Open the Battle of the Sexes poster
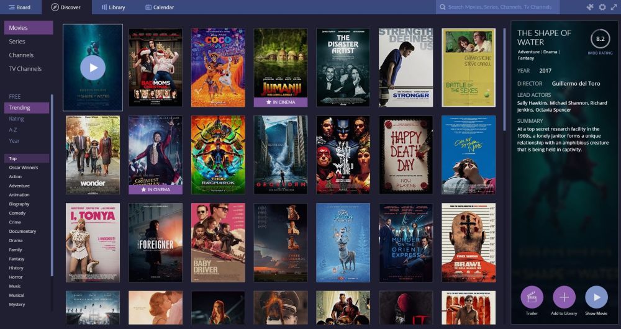621x329 pixels. point(468,67)
